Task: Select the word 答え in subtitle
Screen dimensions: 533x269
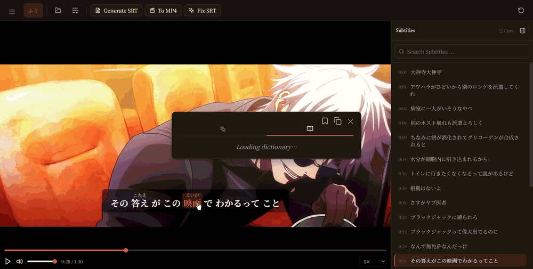Action: click(140, 203)
